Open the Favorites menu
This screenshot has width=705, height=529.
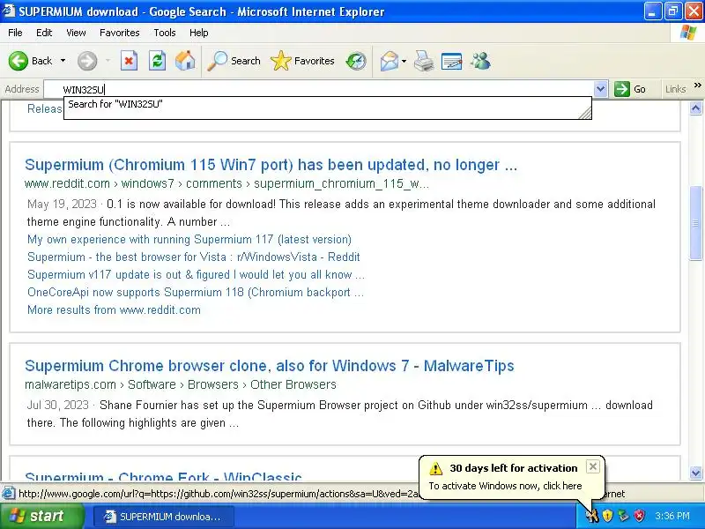(120, 33)
